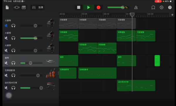176x106 pixels.
Task: Select green 完整鐘聲 region after 00:17
Action: (146, 36)
